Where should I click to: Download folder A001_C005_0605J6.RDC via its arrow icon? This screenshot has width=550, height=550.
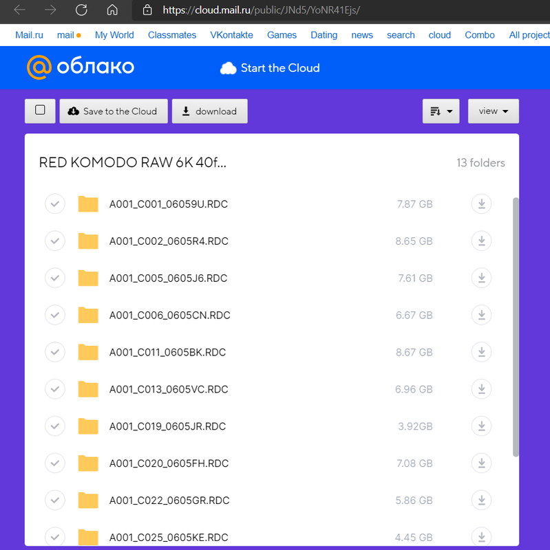tap(481, 278)
